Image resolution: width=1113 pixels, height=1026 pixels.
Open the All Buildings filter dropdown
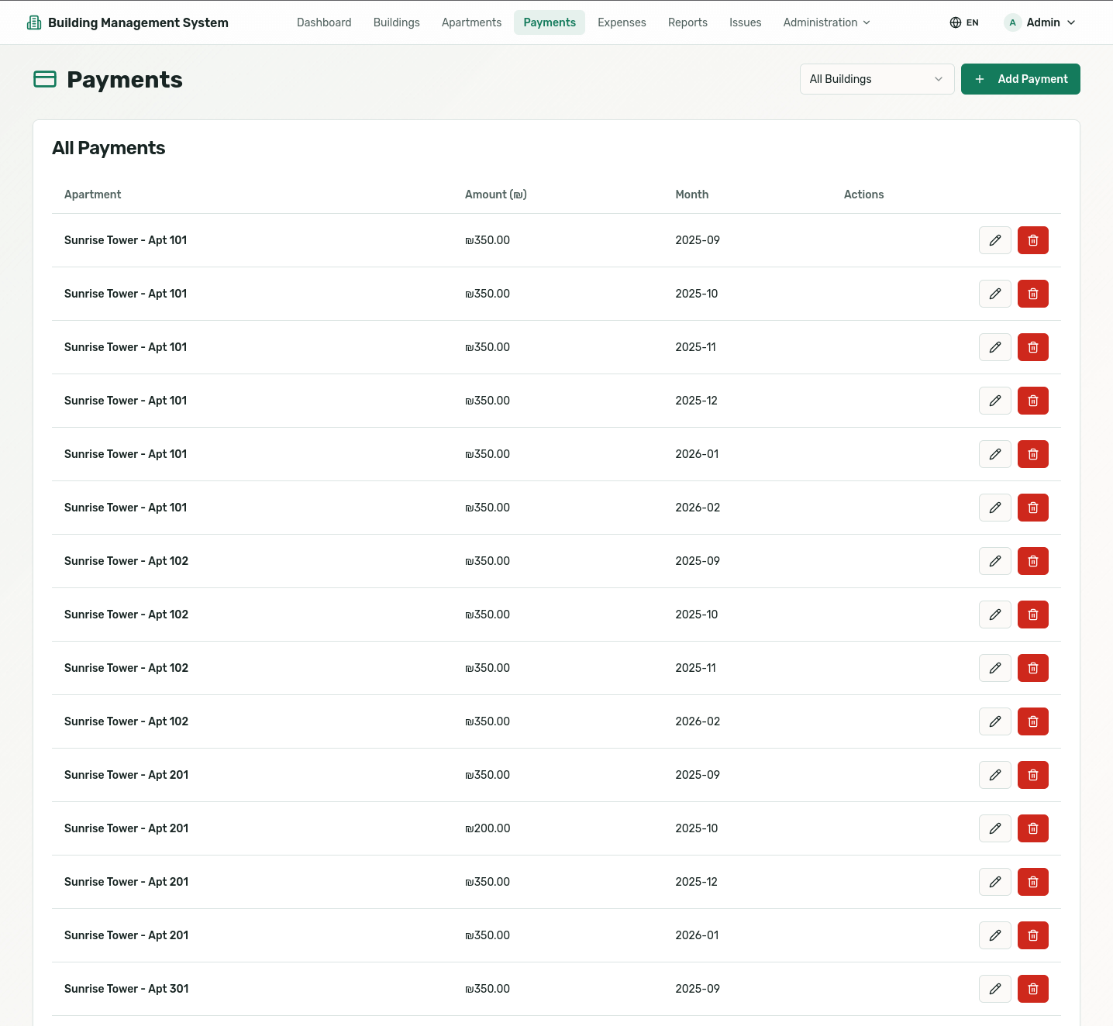[876, 79]
